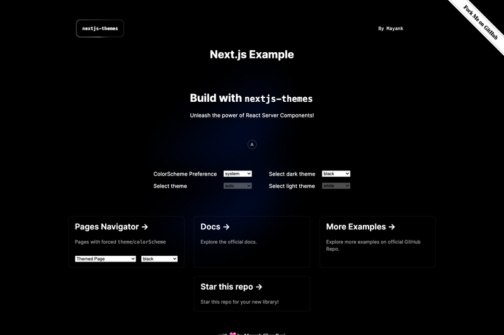Click the pink heart in the footer
The image size is (504, 335).
[232, 334]
